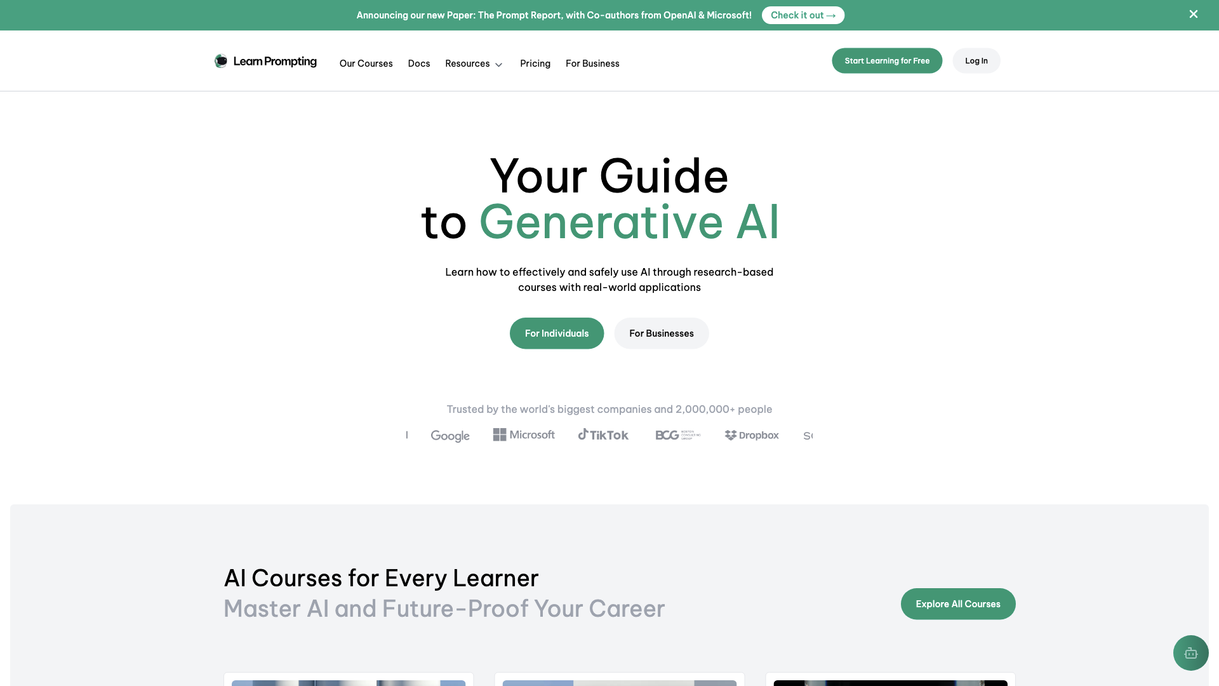1219x686 pixels.
Task: Click the briefcase icon bottom right
Action: click(1190, 652)
